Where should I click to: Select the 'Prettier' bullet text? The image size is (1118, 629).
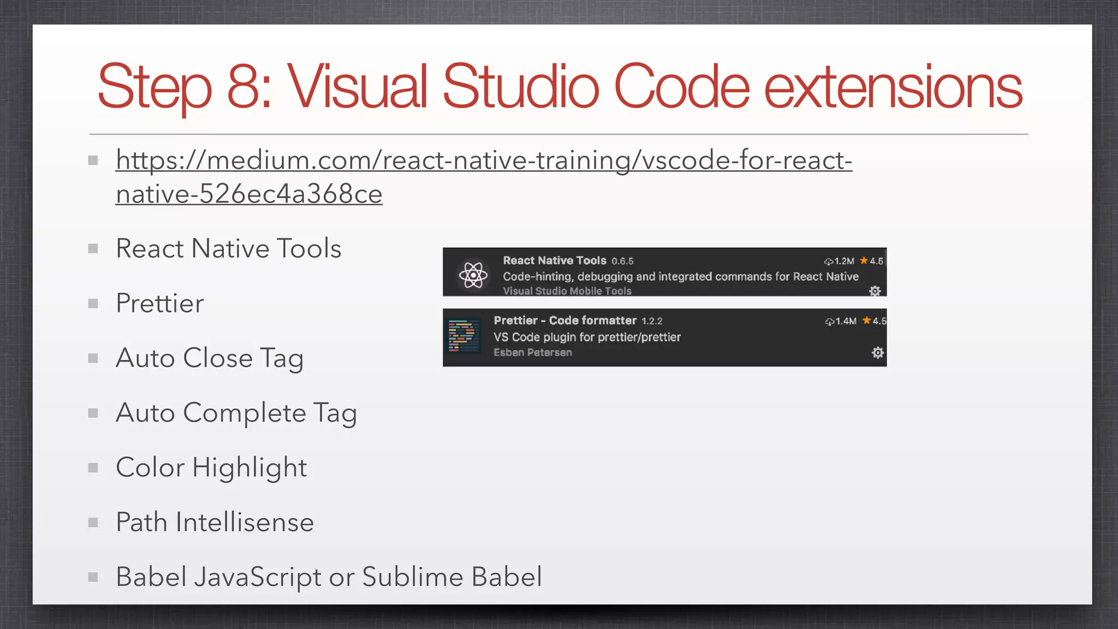click(160, 304)
